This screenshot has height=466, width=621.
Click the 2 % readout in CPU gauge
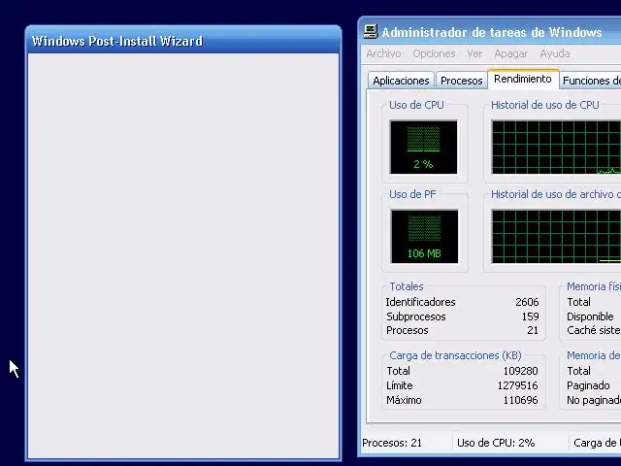[x=423, y=164]
